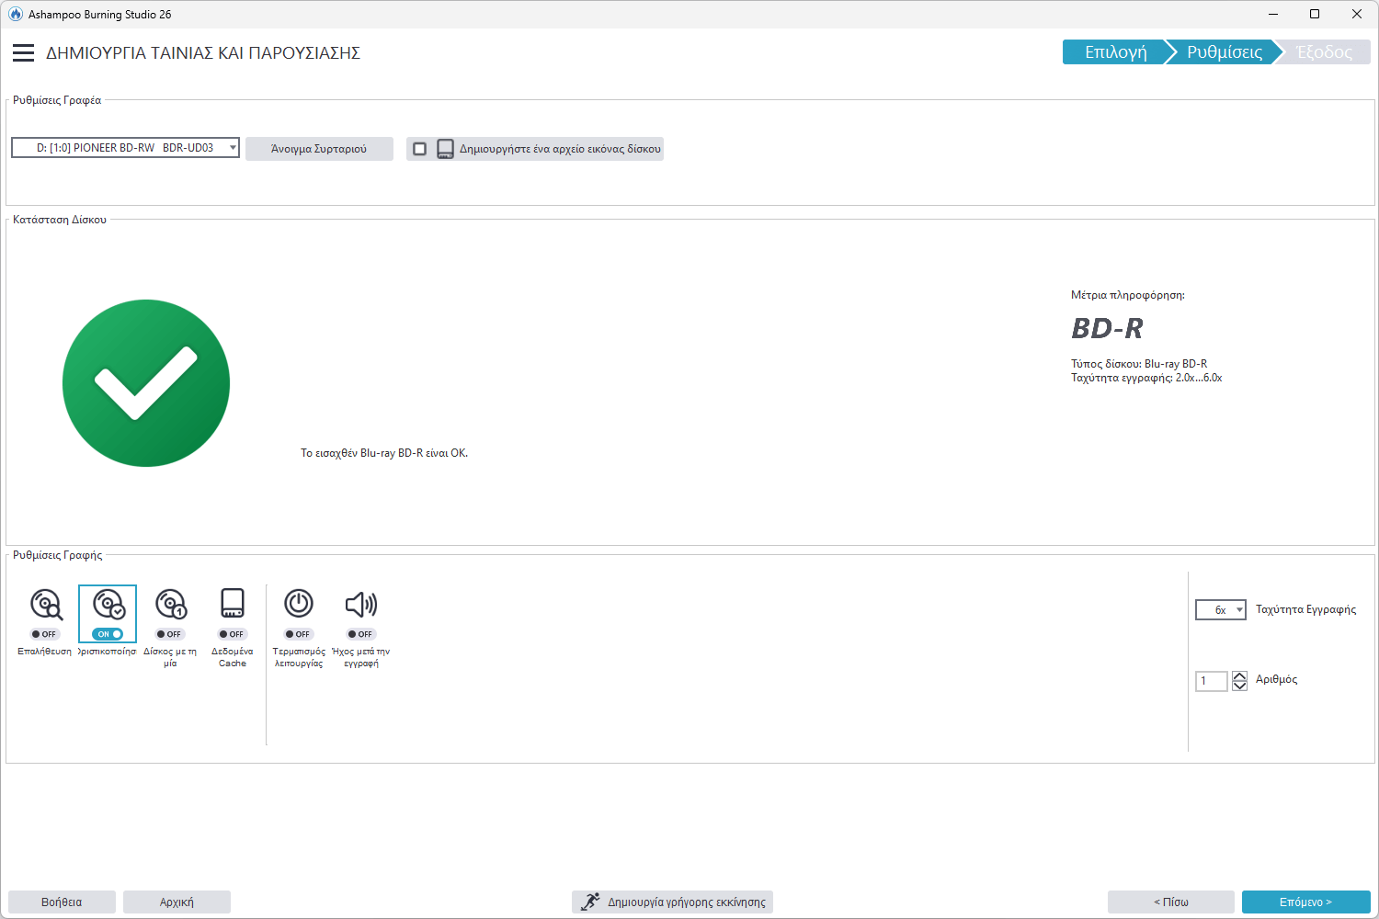Click the Verify disc (Επαλήθευση) icon

(x=46, y=605)
